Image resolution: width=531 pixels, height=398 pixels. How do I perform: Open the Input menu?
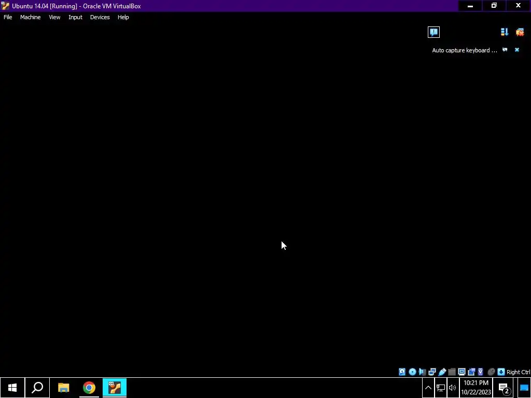(x=75, y=17)
